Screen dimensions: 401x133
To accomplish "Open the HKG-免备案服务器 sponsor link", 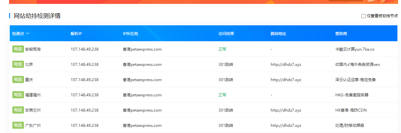I will point(352,95).
